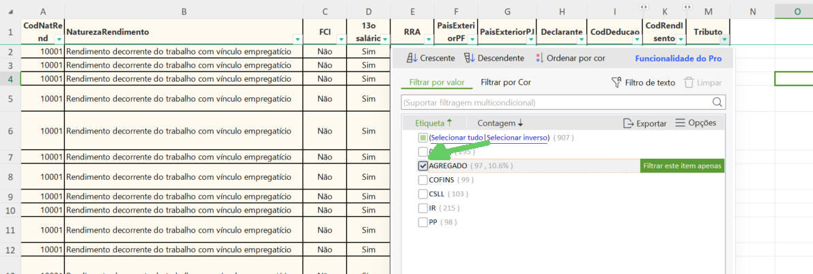The image size is (813, 274).
Task: Expand hidden column between K and M
Action: click(x=687, y=6)
